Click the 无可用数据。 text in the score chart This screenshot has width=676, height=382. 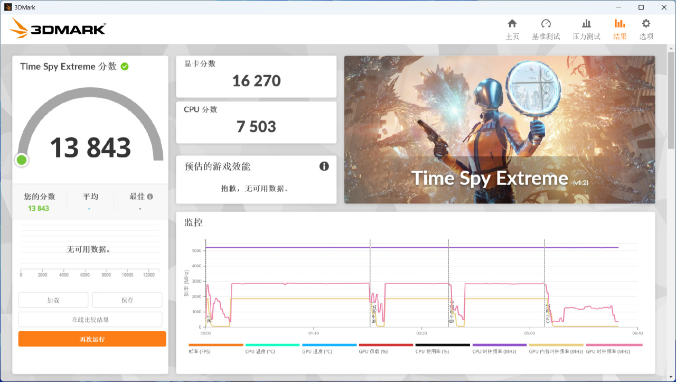(x=89, y=249)
